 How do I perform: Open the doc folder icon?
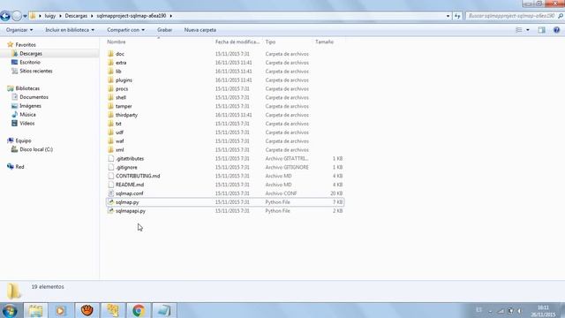point(110,54)
